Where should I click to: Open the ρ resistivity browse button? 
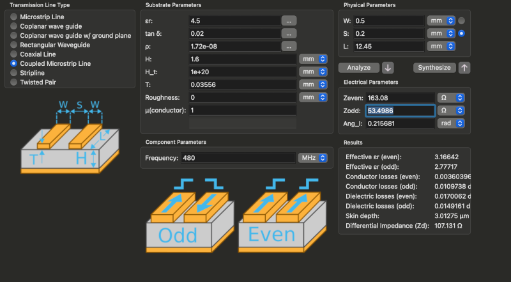point(289,46)
